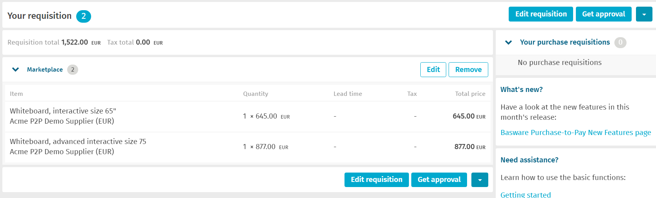
Task: Open the top dropdown arrow beside Get approval
Action: point(644,14)
